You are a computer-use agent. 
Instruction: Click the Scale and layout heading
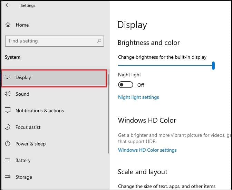pos(143,172)
